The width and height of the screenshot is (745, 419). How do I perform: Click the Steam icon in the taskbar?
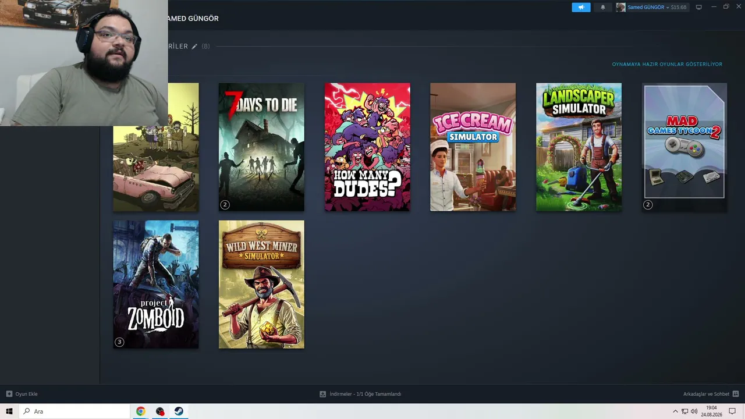click(x=179, y=411)
